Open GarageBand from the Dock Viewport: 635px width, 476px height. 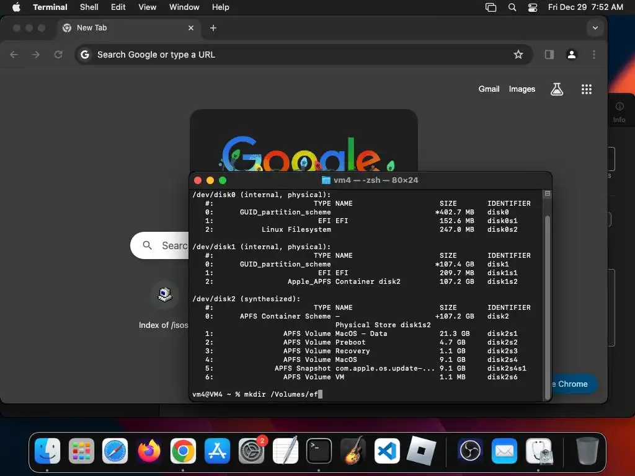353,450
